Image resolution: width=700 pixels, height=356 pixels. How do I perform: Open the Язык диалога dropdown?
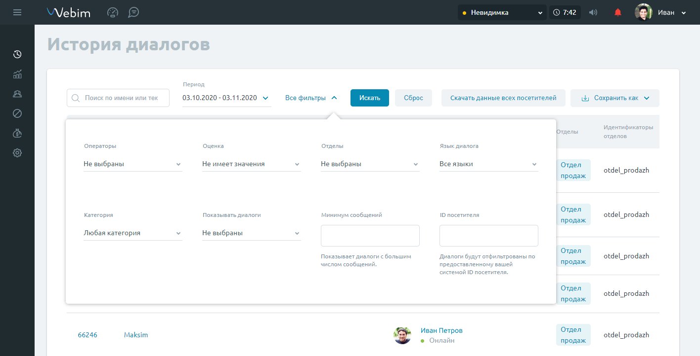(x=488, y=164)
